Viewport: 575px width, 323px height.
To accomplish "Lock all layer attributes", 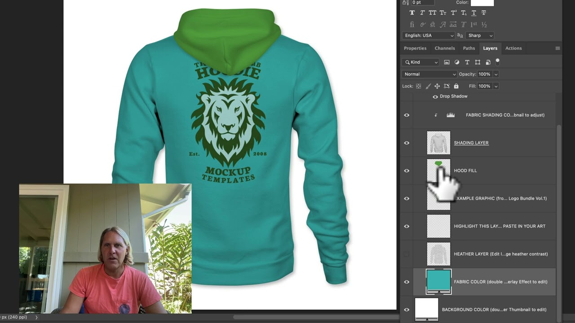I will click(456, 86).
